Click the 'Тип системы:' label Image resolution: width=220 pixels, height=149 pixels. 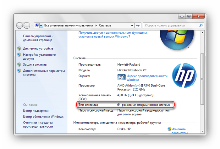point(88,105)
